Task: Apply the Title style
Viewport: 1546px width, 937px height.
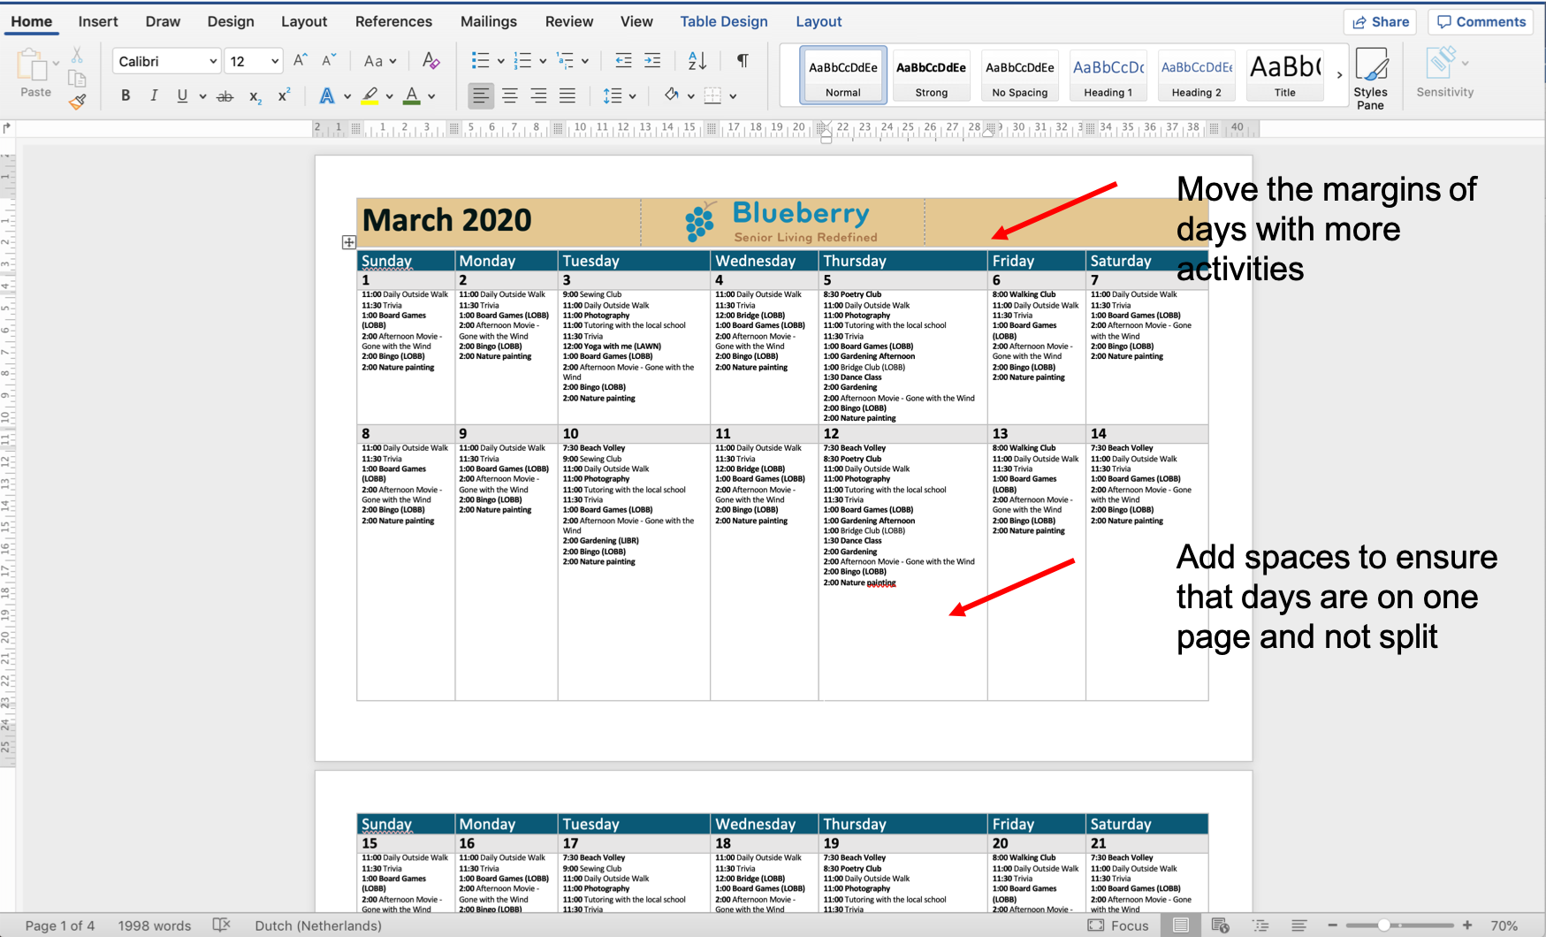Action: pos(1285,76)
